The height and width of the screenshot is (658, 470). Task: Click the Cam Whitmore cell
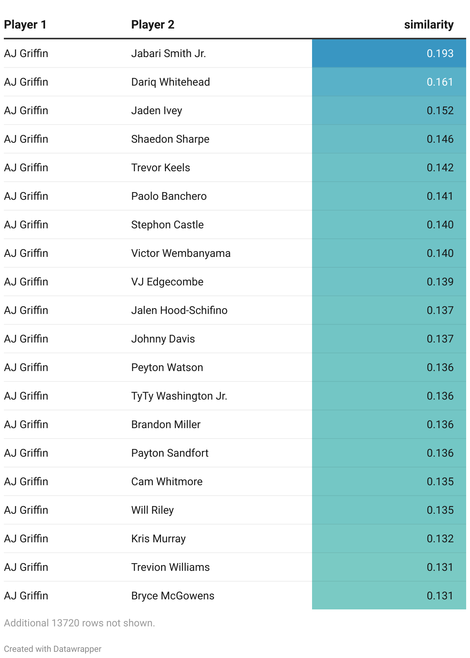(x=167, y=481)
